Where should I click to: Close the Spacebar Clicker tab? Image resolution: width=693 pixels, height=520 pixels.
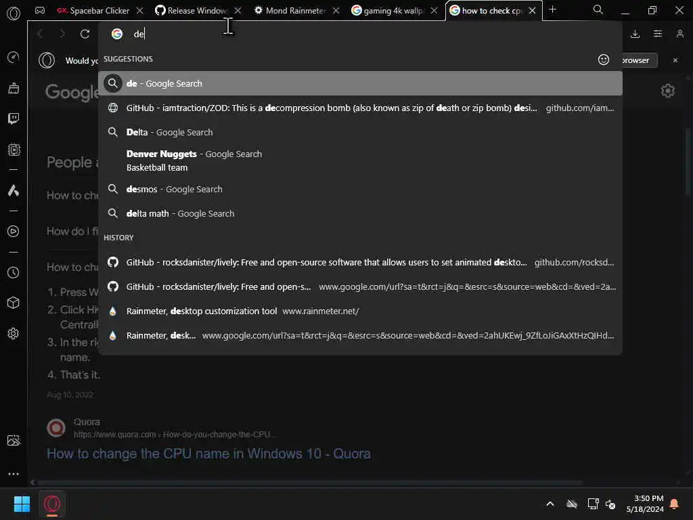[139, 11]
